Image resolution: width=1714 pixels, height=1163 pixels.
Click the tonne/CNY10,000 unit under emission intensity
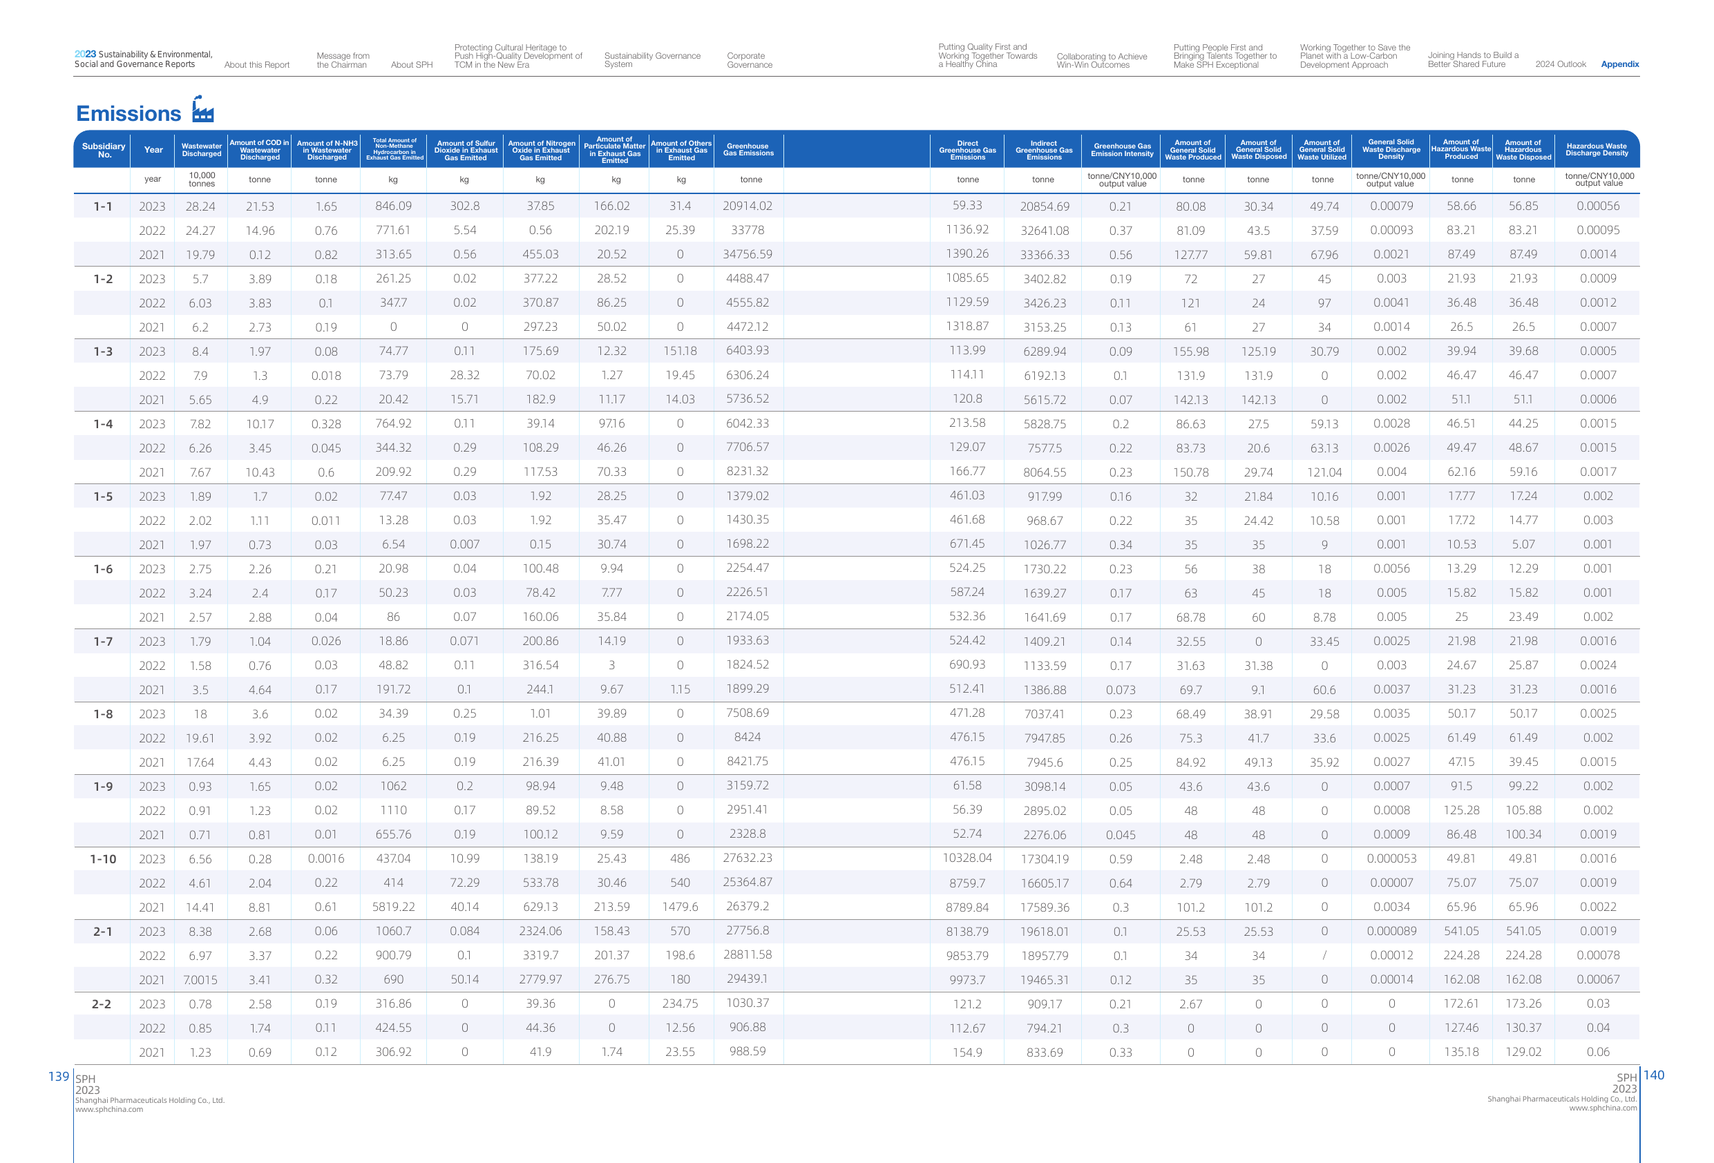(x=1121, y=180)
